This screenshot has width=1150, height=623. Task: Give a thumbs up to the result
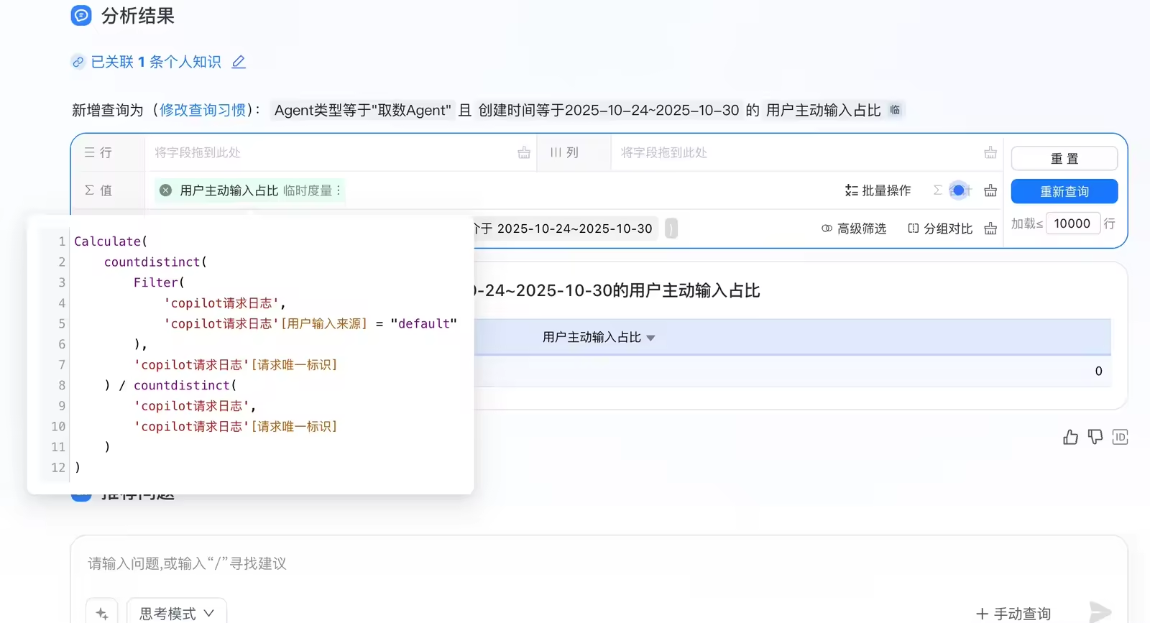coord(1070,437)
